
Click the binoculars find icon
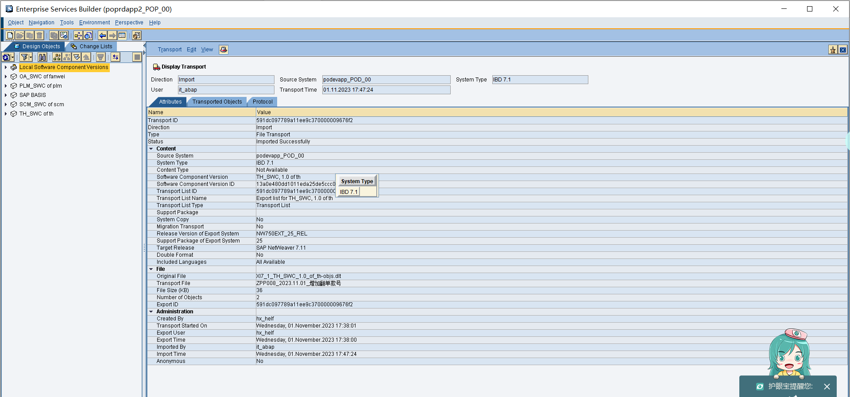(x=42, y=57)
